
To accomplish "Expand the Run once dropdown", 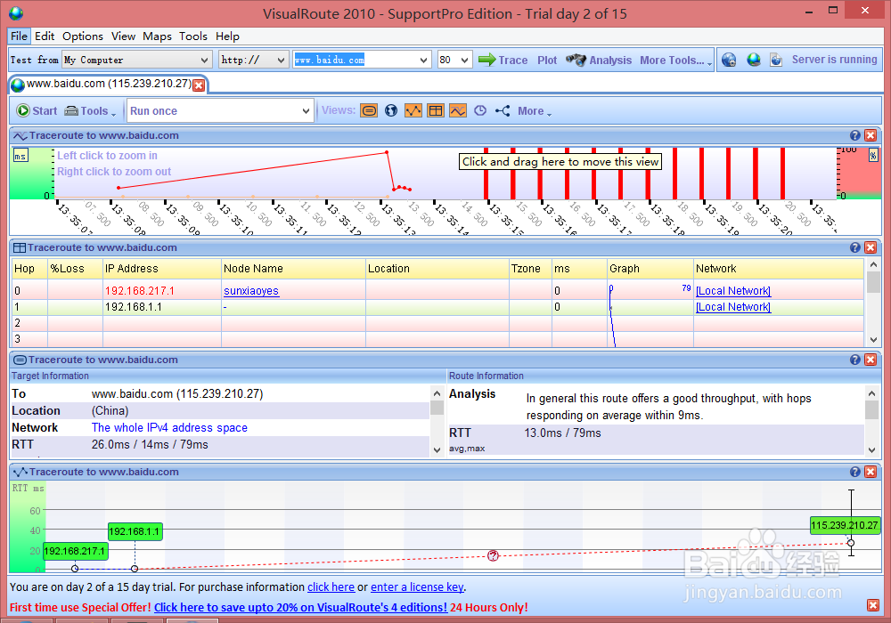I will [x=306, y=111].
